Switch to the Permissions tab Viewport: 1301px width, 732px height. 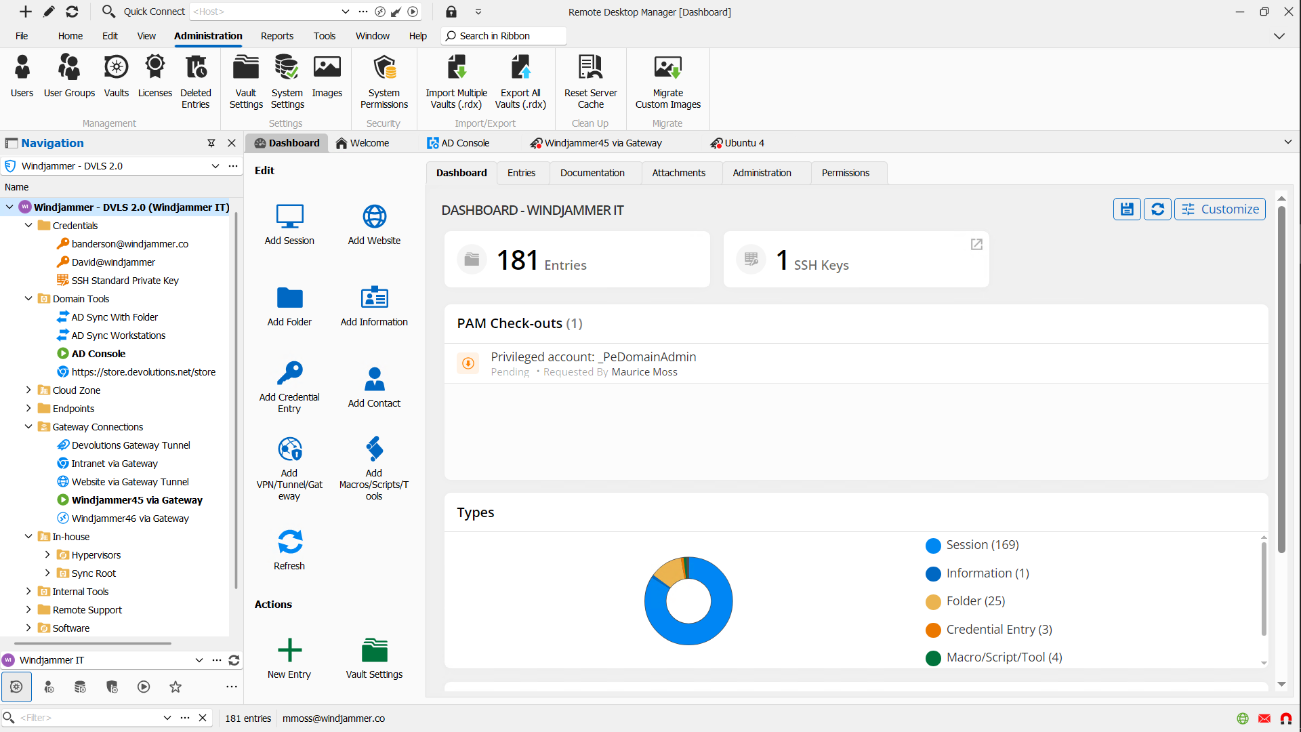point(844,171)
